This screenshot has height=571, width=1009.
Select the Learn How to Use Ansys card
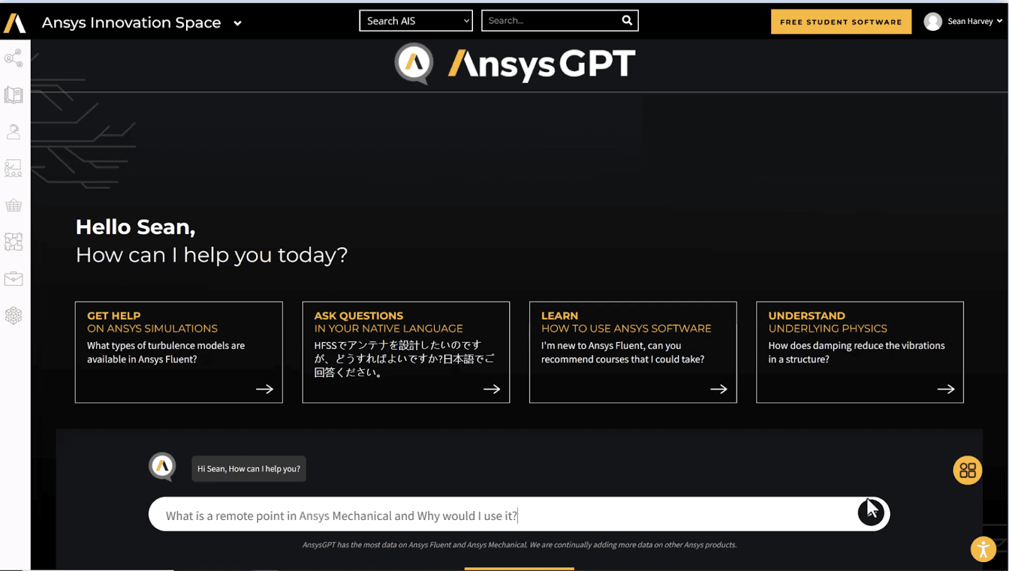pos(633,352)
